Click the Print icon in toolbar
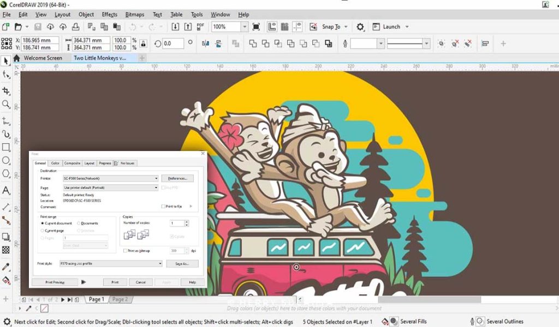559x327 pixels. [75, 27]
